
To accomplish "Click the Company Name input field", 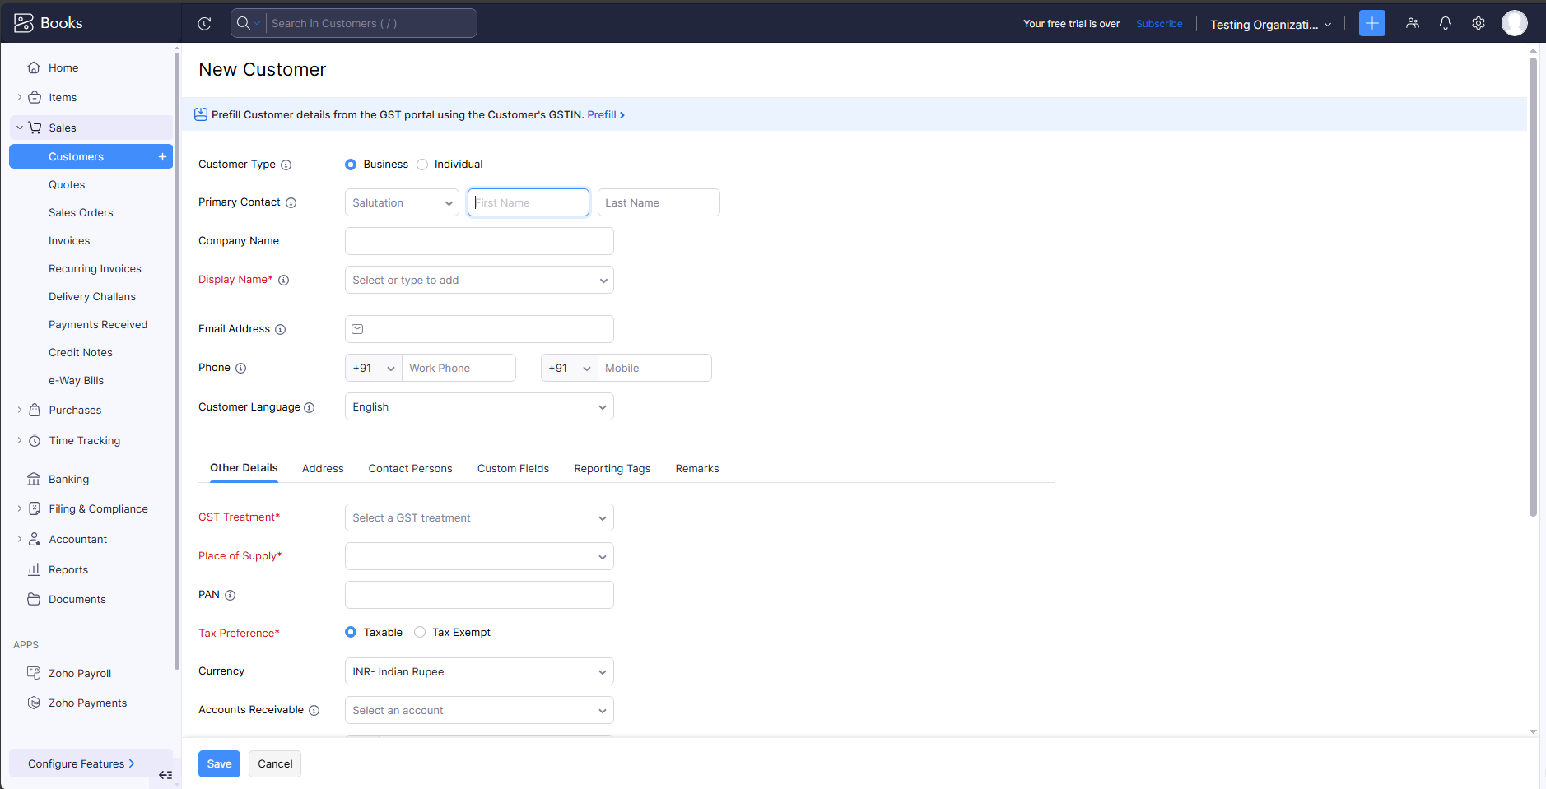I will (479, 241).
